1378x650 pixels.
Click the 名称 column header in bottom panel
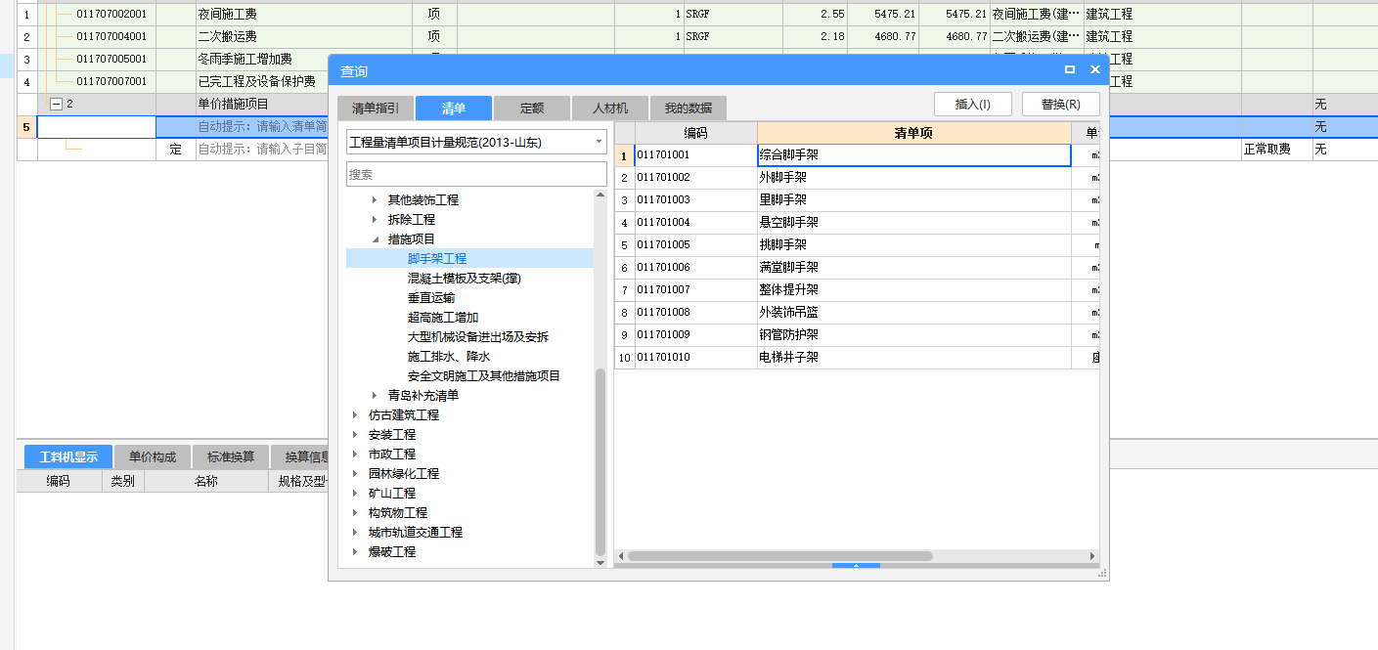point(205,481)
